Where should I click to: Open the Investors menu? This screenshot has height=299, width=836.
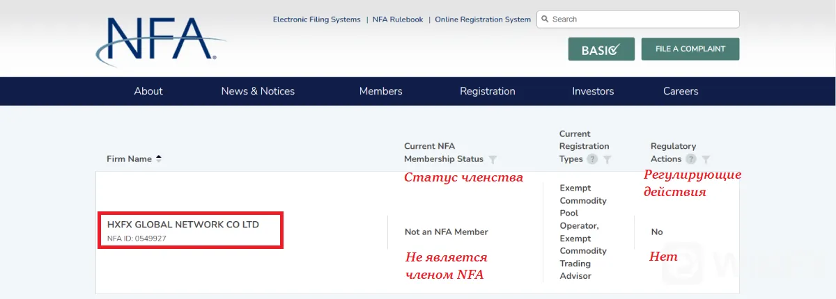tap(593, 91)
